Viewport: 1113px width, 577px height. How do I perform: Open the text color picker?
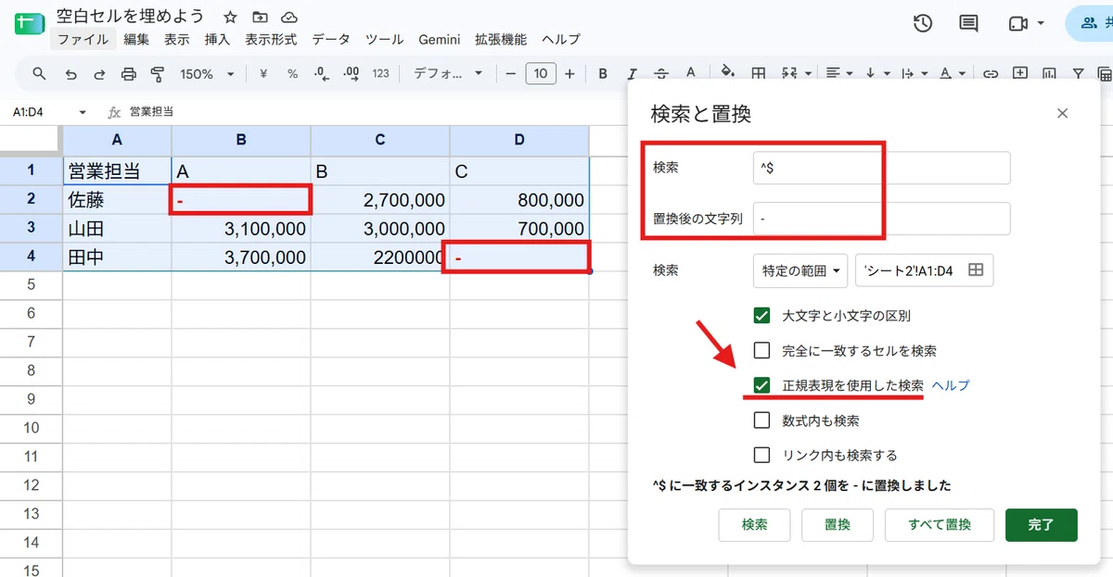point(689,74)
